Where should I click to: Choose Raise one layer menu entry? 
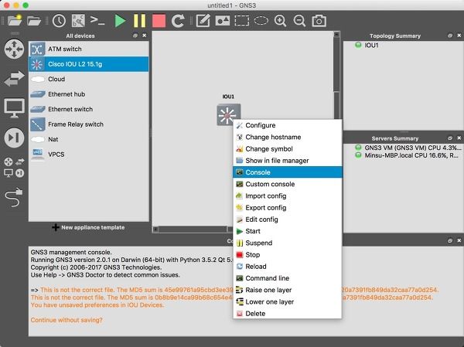(288, 290)
